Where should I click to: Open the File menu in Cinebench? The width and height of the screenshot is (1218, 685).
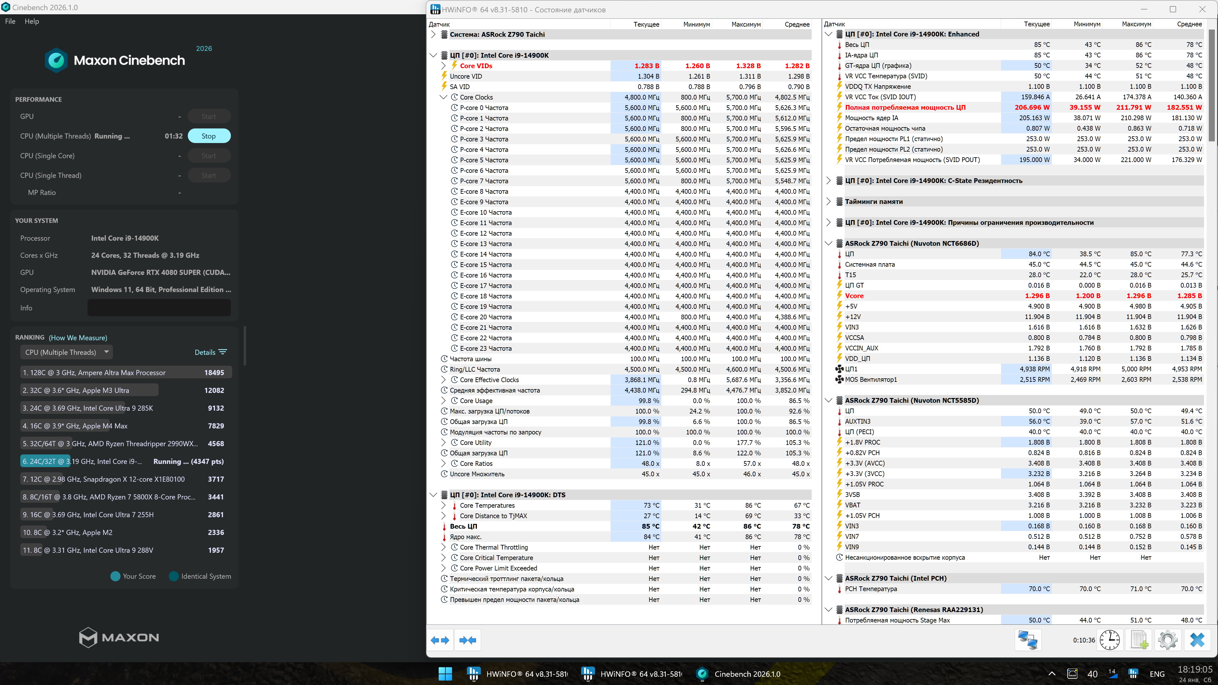point(10,21)
